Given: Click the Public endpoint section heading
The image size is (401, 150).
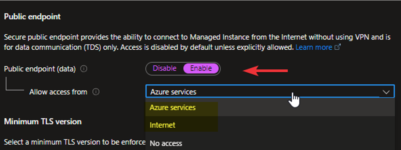Looking at the screenshot, I should (x=32, y=16).
